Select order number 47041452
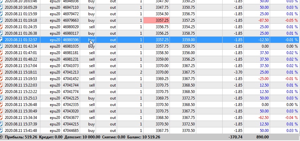The image size is (300, 141). coord(71,79)
